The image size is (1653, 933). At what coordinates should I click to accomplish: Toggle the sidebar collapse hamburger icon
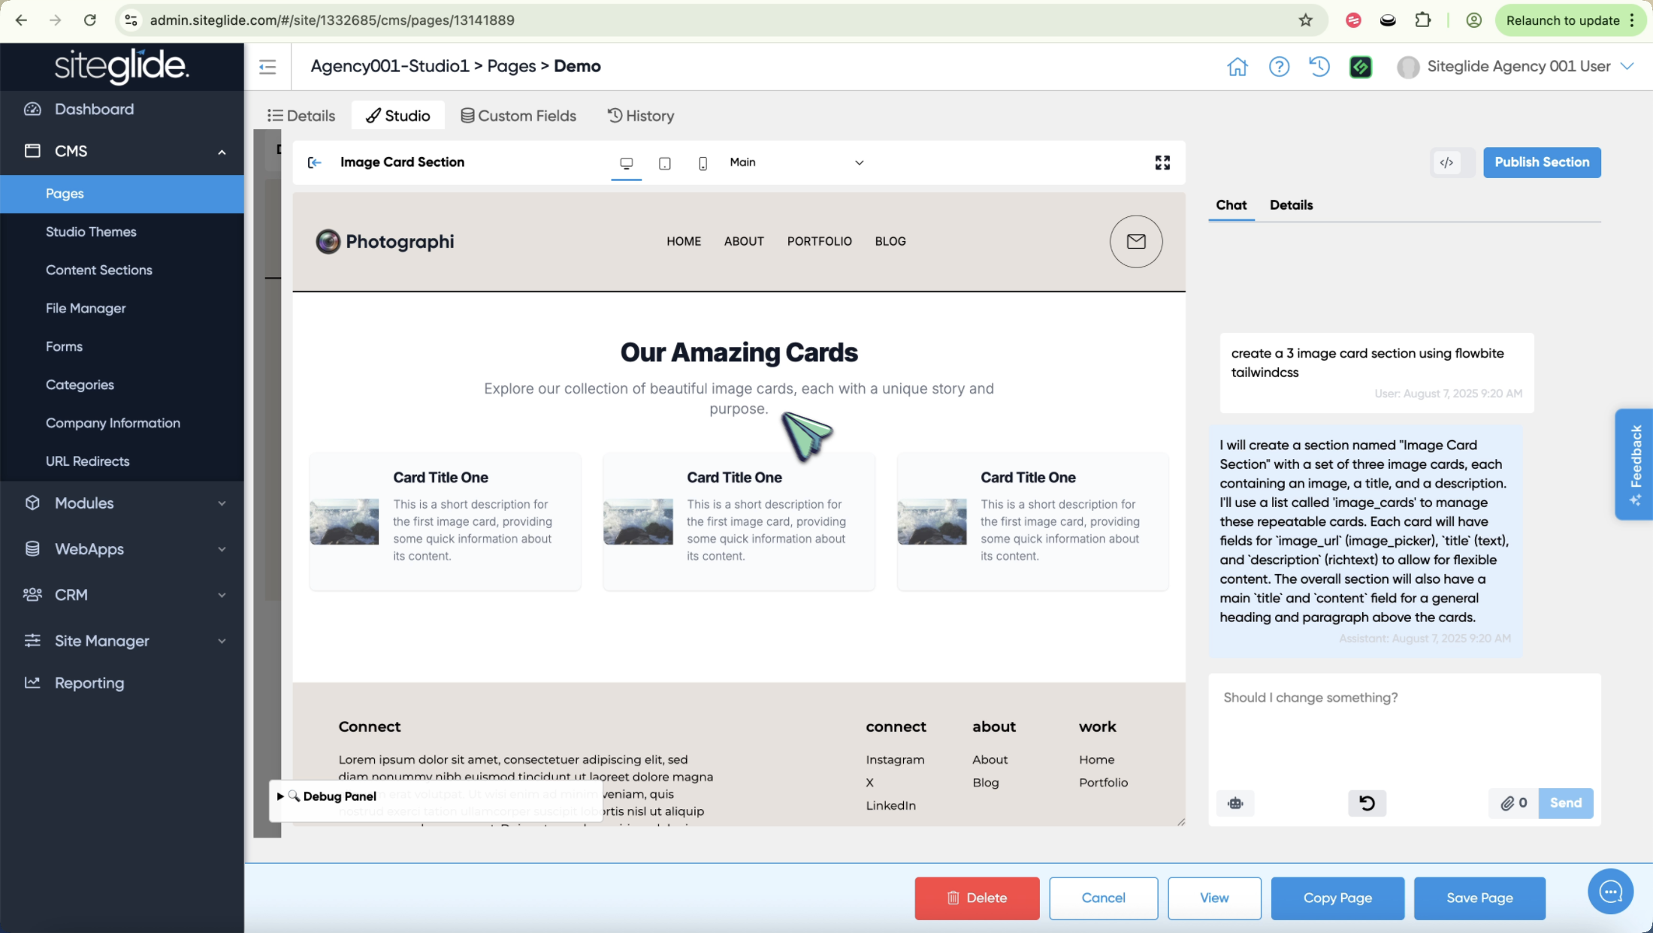click(267, 67)
